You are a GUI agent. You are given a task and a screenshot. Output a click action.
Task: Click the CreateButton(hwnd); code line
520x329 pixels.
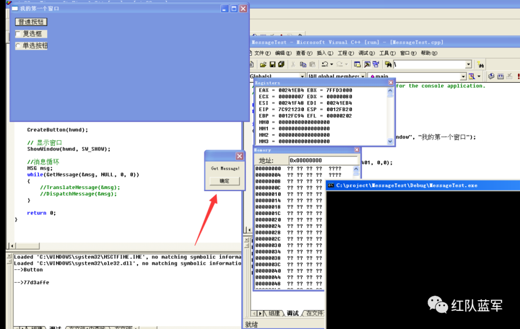58,130
